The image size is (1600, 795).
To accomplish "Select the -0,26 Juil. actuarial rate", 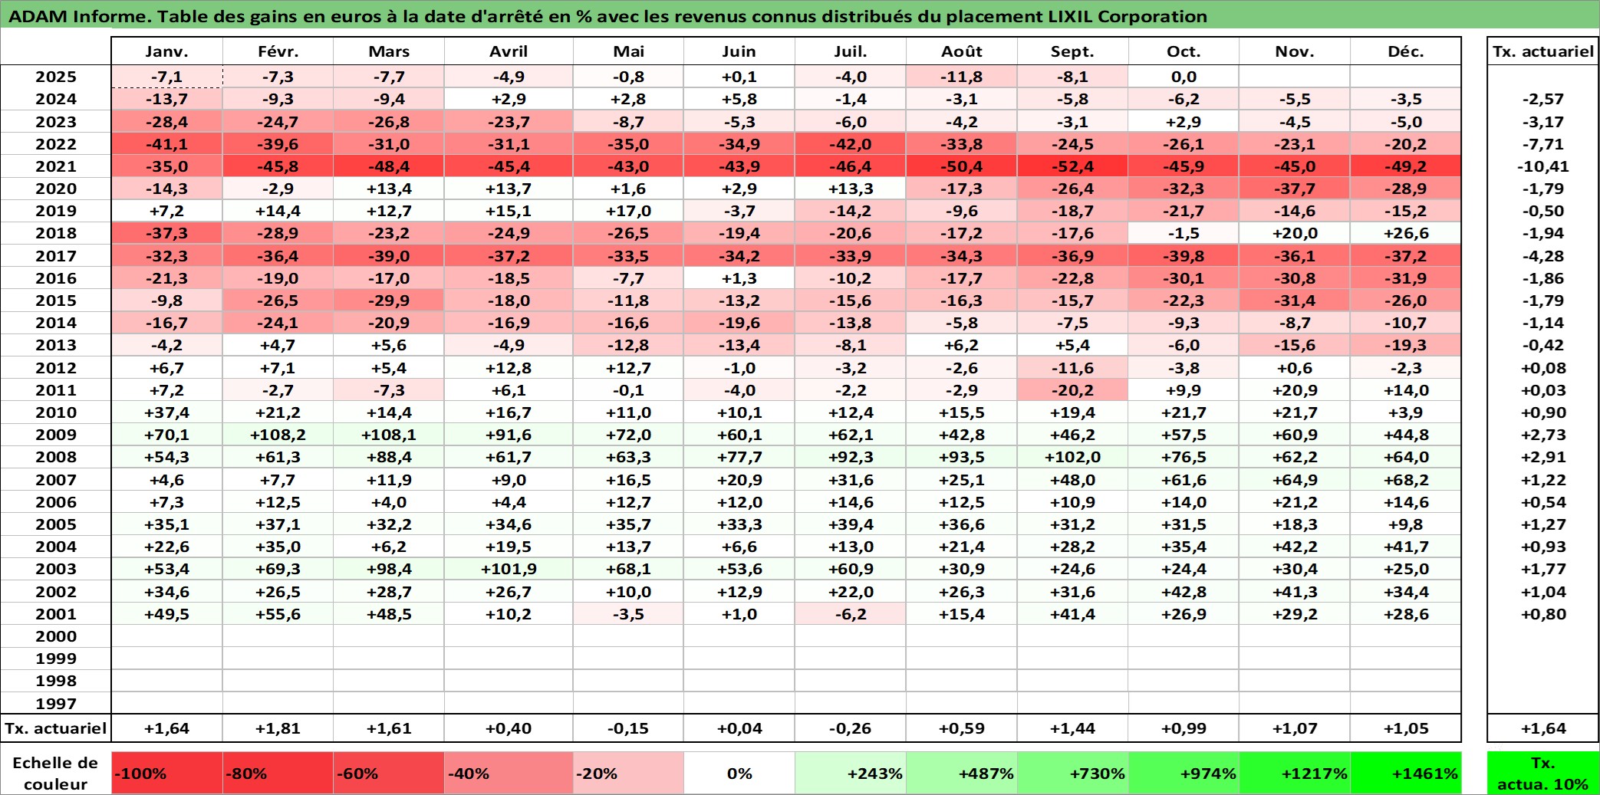I will [x=851, y=728].
